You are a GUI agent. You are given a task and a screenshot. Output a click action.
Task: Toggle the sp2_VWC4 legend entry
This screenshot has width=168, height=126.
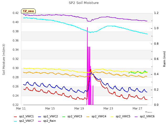96,117
